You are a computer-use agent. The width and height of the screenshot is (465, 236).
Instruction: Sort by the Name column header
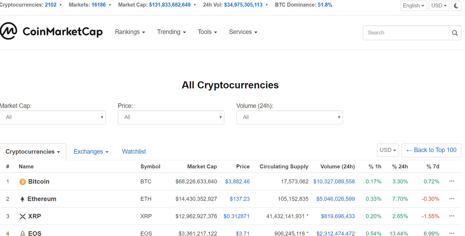[26, 167]
